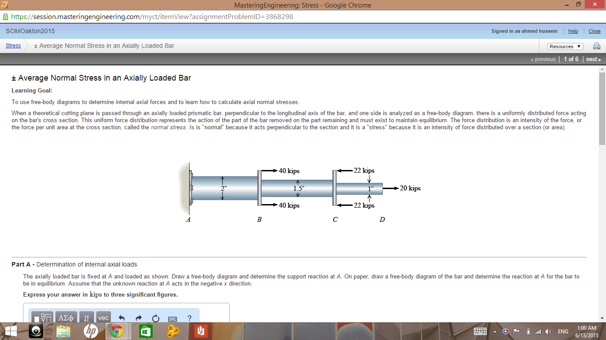Open touch keyboard from system tray
This screenshot has height=340, width=606.
click(480, 332)
